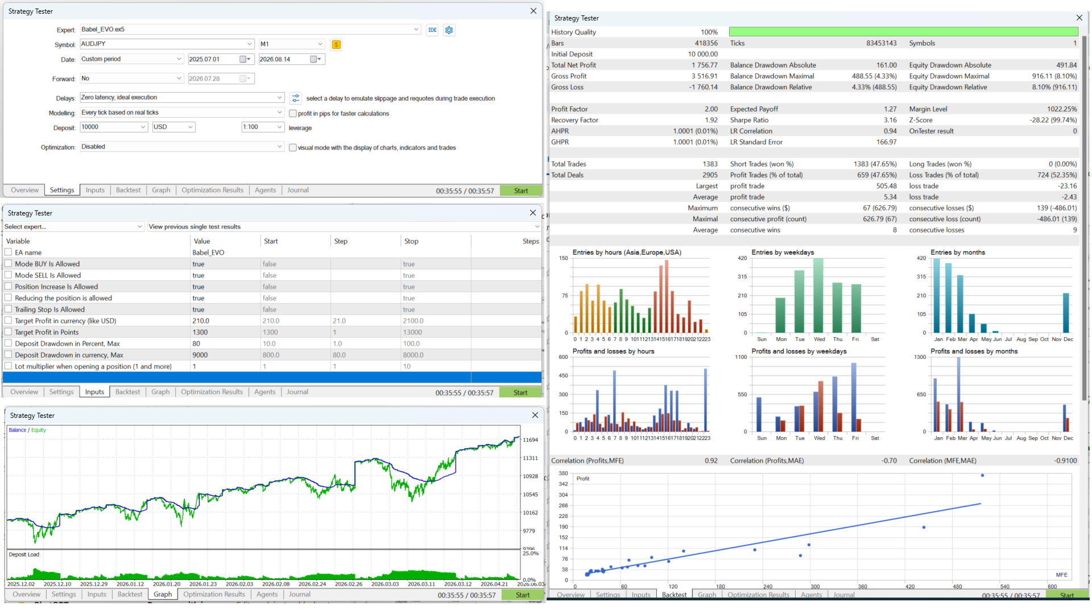1092x614 pixels.
Task: Open expert properties gear icon
Action: pyautogui.click(x=449, y=30)
